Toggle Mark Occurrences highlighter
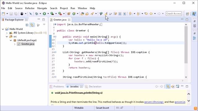The width and height of the screenshot is (198, 111). [x=106, y=14]
